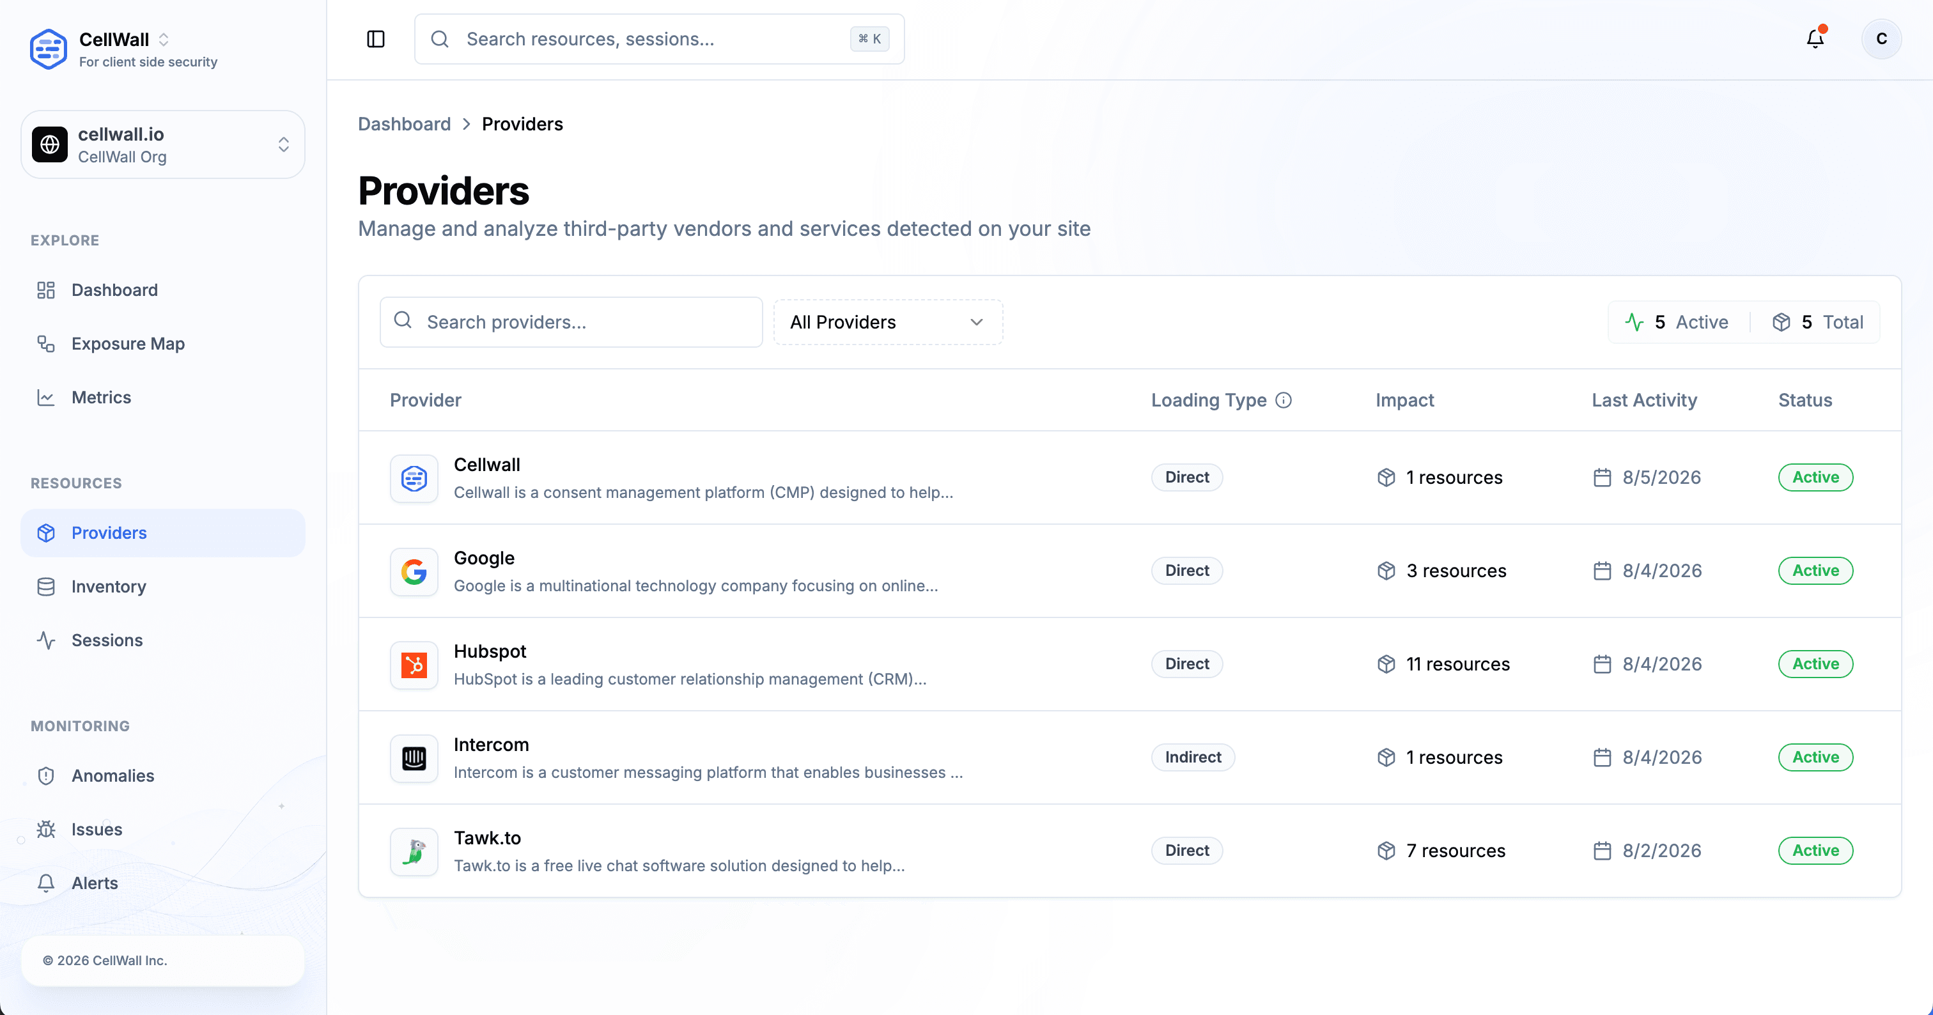Screen dimensions: 1933x1015
Task: Click the Sessions pulse icon
Action: pos(46,640)
